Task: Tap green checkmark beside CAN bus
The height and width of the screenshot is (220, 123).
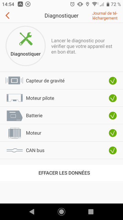Action: [113, 150]
